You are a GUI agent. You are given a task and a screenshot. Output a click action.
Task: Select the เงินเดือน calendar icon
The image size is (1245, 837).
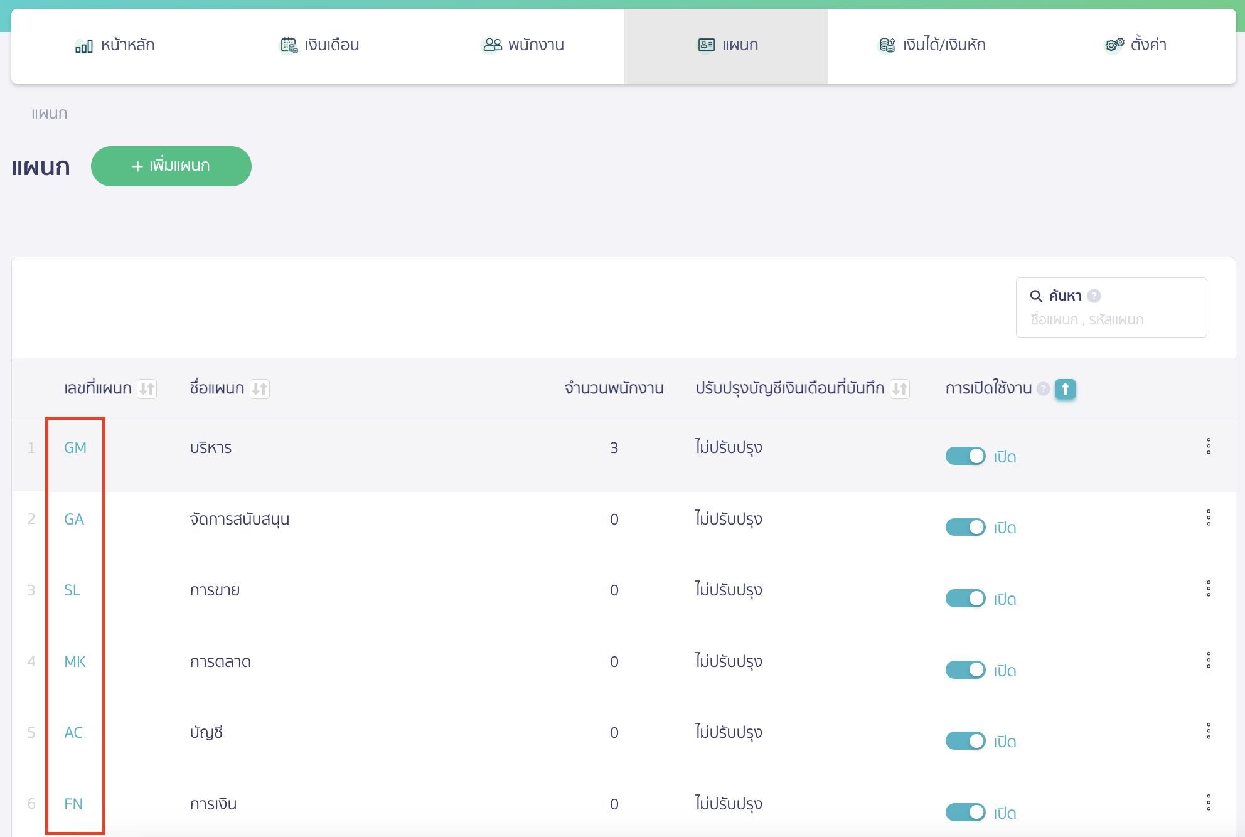[288, 45]
